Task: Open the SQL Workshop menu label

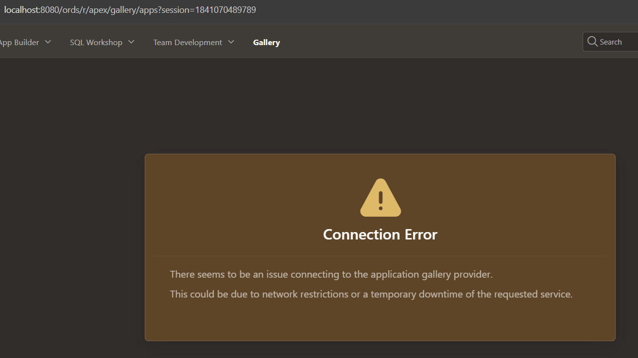Action: (96, 43)
